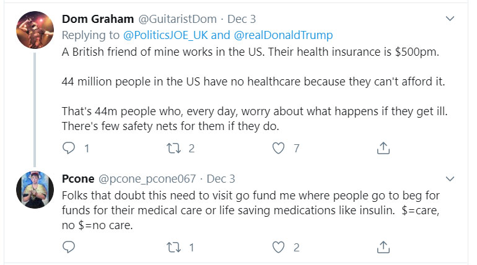Like Dom Graham's health insurance tweet

tap(279, 148)
